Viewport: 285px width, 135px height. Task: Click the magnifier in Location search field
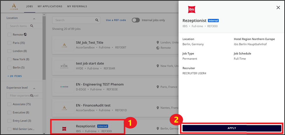pyautogui.click(x=32, y=26)
